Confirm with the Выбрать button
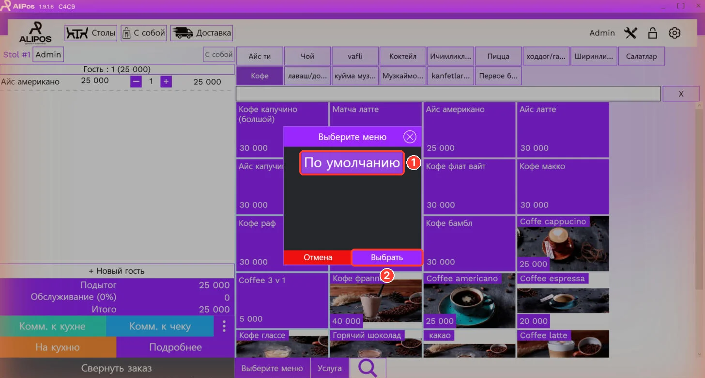705x378 pixels. coord(387,257)
